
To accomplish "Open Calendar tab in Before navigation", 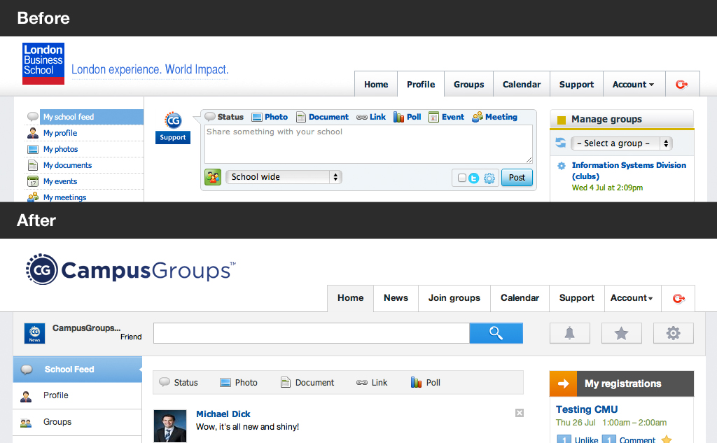I will (521, 84).
